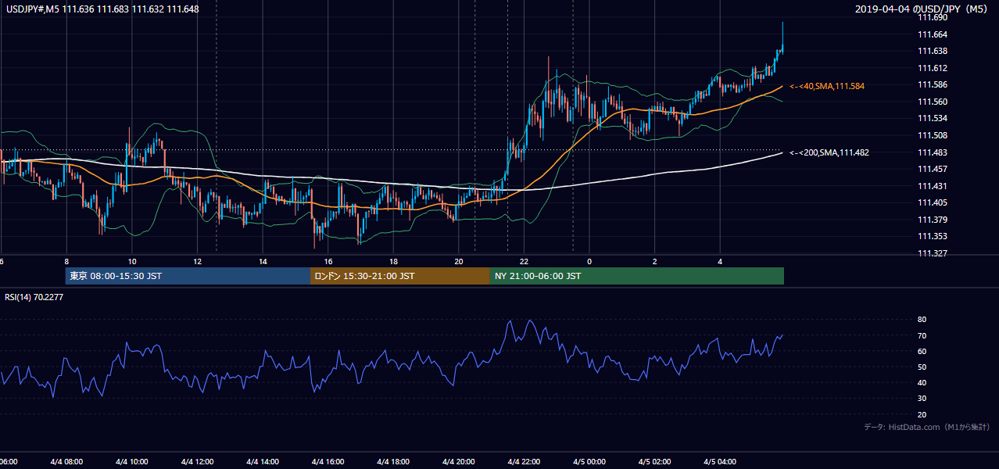Click hour label 18 under the price chart
Screen dimensions: 999x469
394,262
